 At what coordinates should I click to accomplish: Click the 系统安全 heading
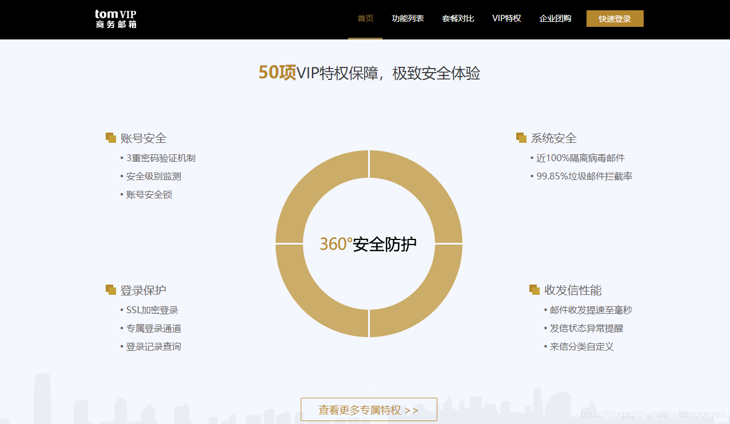554,138
